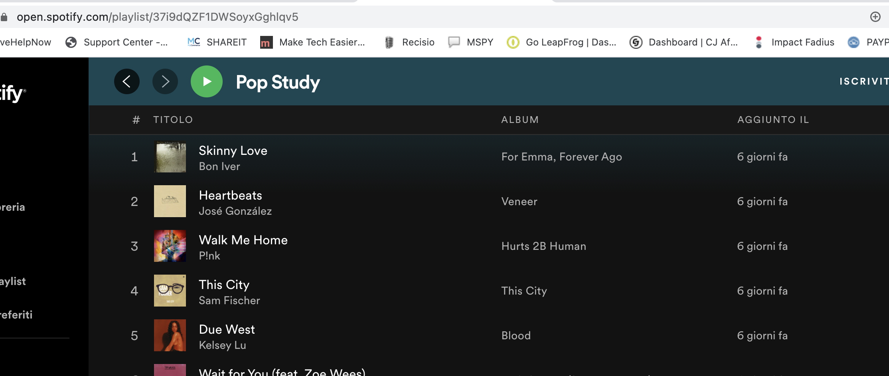Image resolution: width=889 pixels, height=376 pixels.
Task: Open This City in the album column
Action: 524,291
